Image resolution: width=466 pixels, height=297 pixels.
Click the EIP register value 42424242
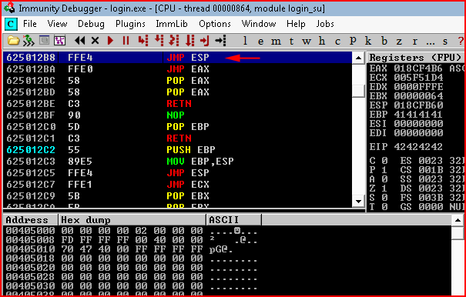pyautogui.click(x=418, y=147)
